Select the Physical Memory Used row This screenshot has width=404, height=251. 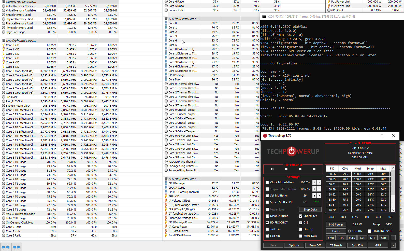click(60, 19)
